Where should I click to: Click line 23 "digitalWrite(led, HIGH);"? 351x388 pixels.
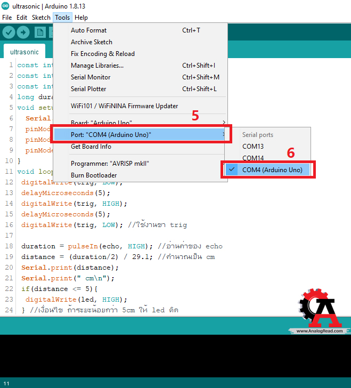(76, 300)
